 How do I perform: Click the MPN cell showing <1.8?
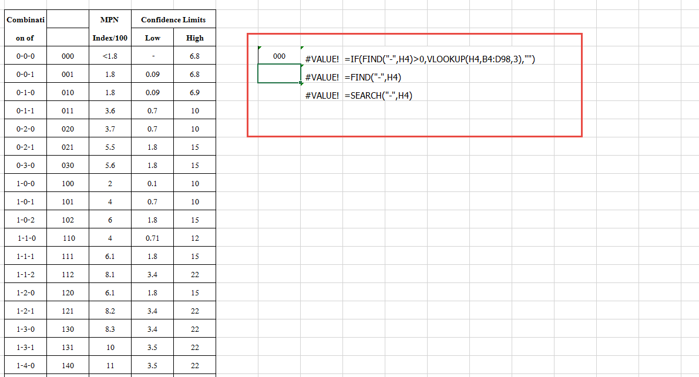point(110,56)
